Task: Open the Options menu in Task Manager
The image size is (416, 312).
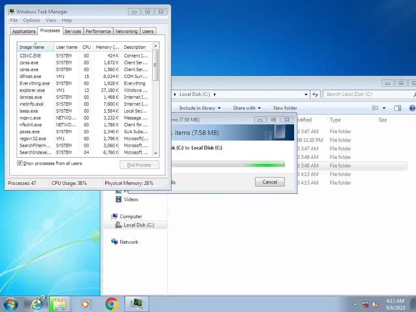Action: pos(32,20)
